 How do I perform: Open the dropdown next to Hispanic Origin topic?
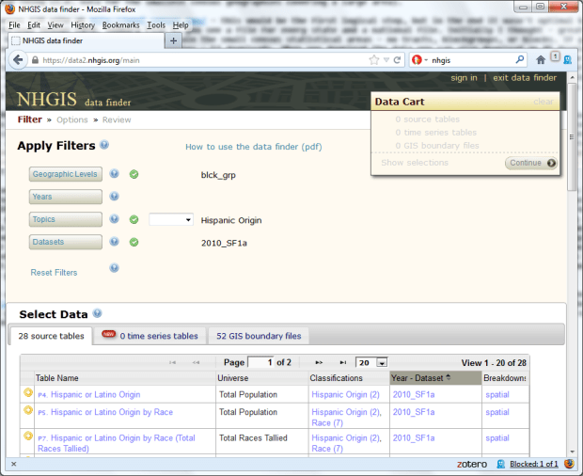pyautogui.click(x=171, y=220)
